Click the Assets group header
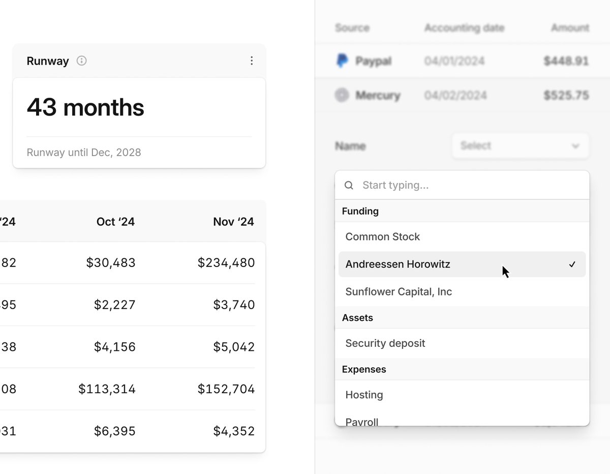 [462, 318]
